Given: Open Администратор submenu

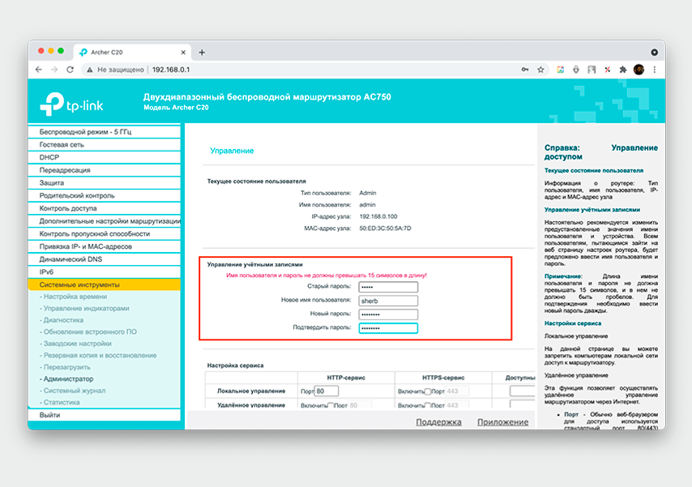Looking at the screenshot, I should (68, 379).
